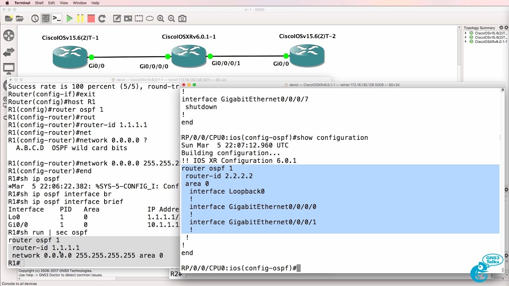The image size is (509, 286).
Task: Click 'router-id 1.1.1.1' in R1 output
Action: pos(46,248)
